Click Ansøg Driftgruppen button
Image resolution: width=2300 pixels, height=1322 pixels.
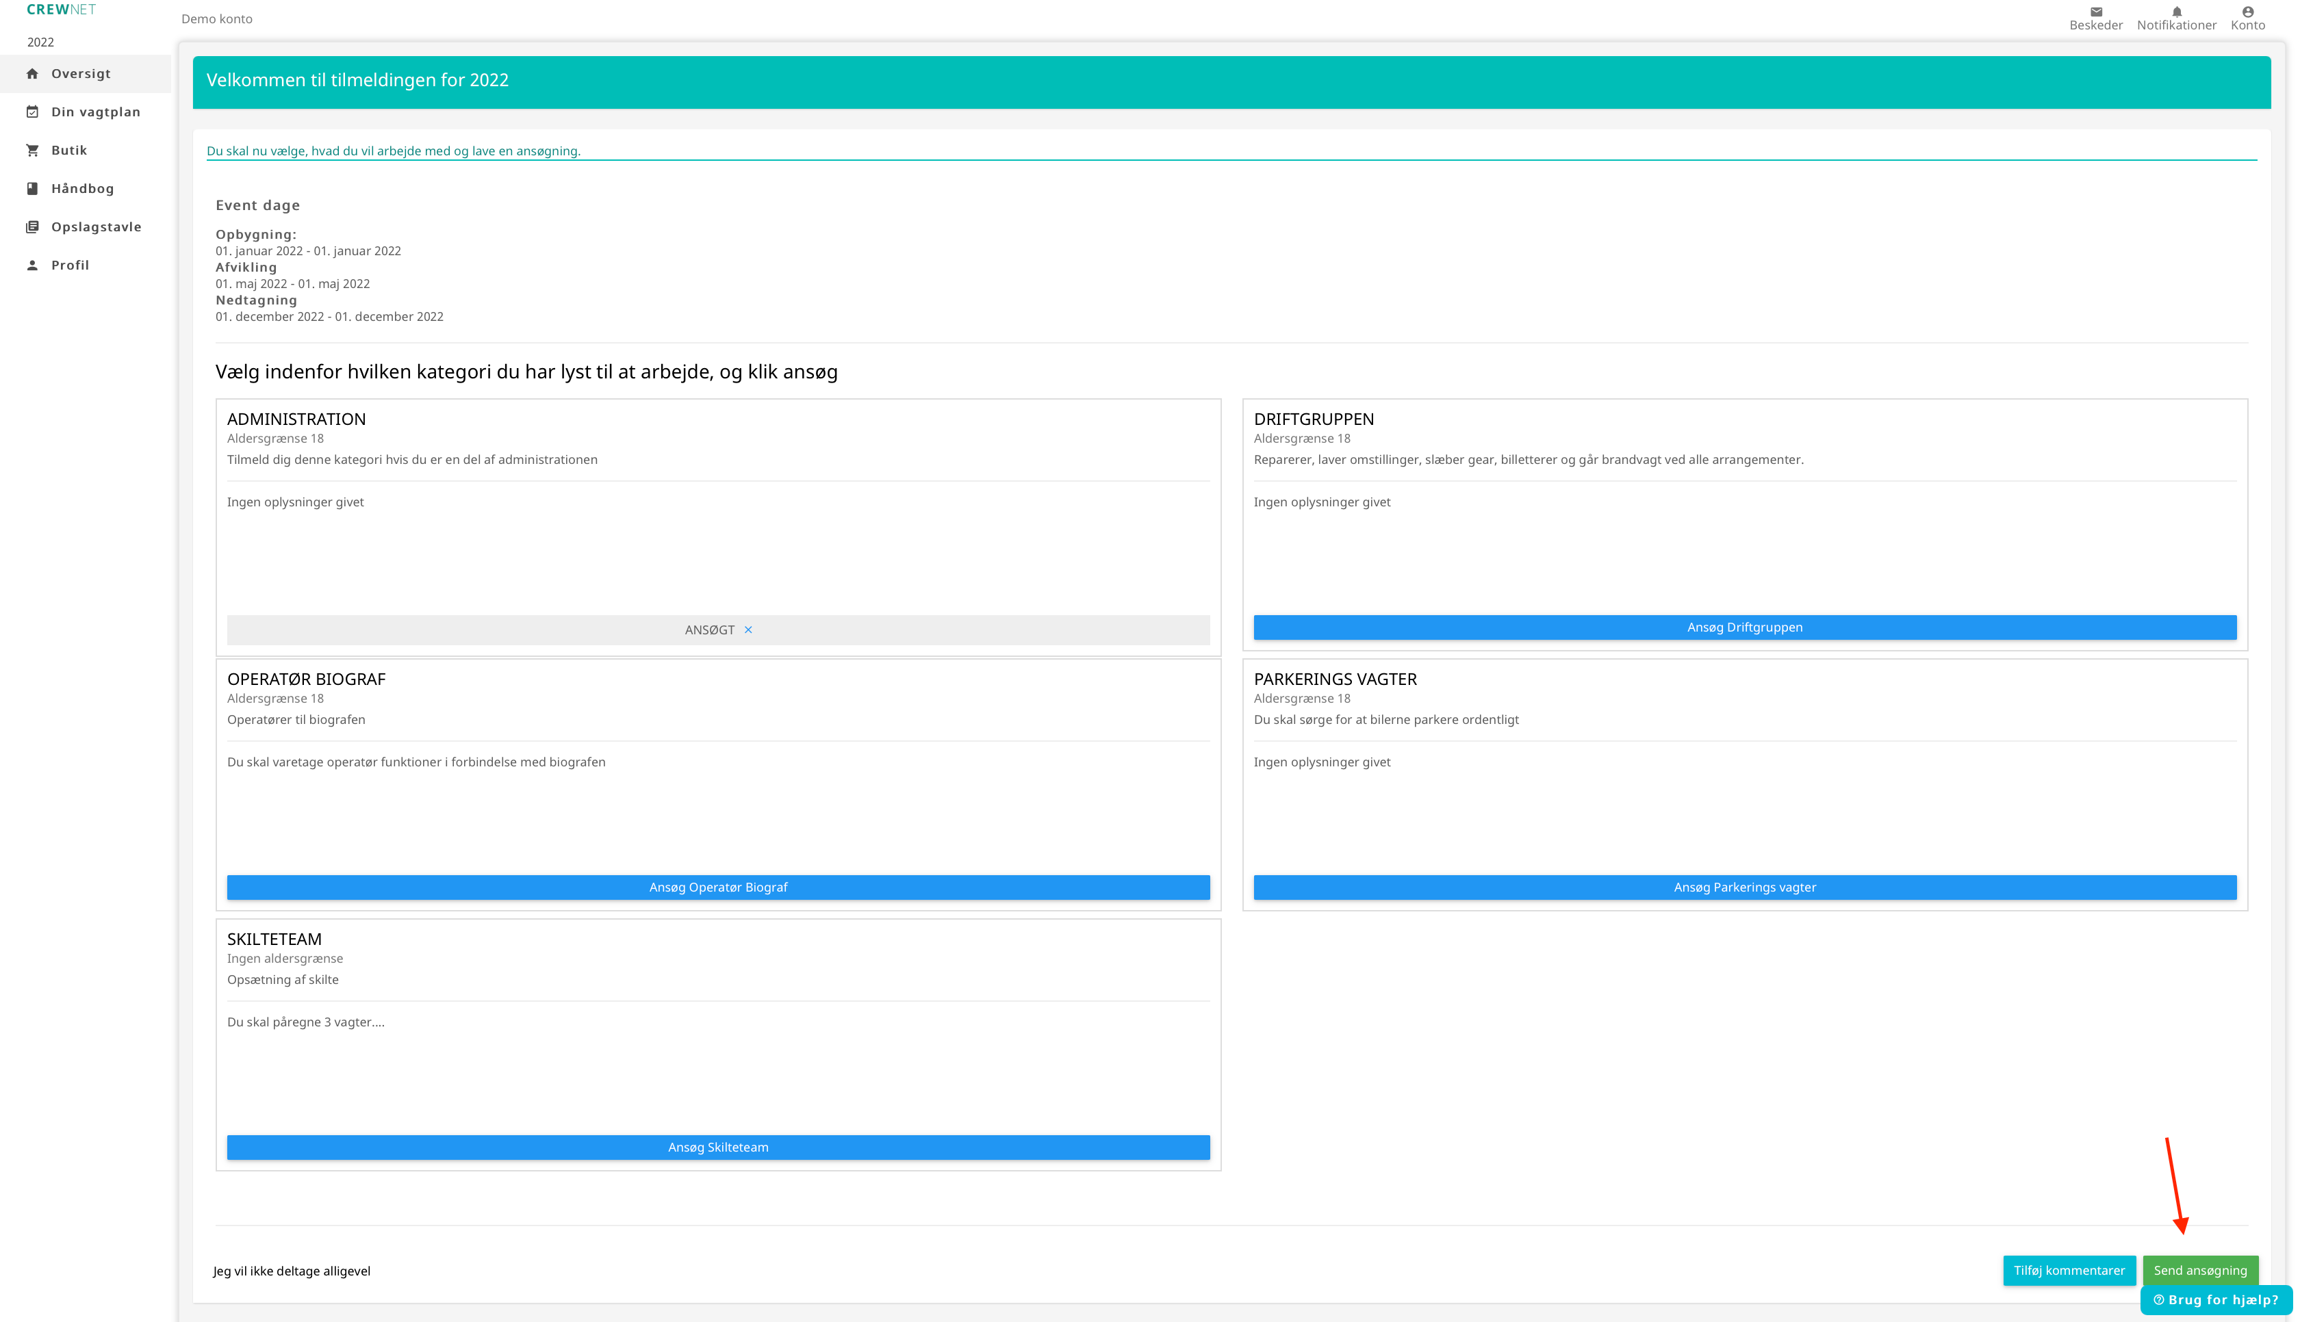click(x=1744, y=627)
